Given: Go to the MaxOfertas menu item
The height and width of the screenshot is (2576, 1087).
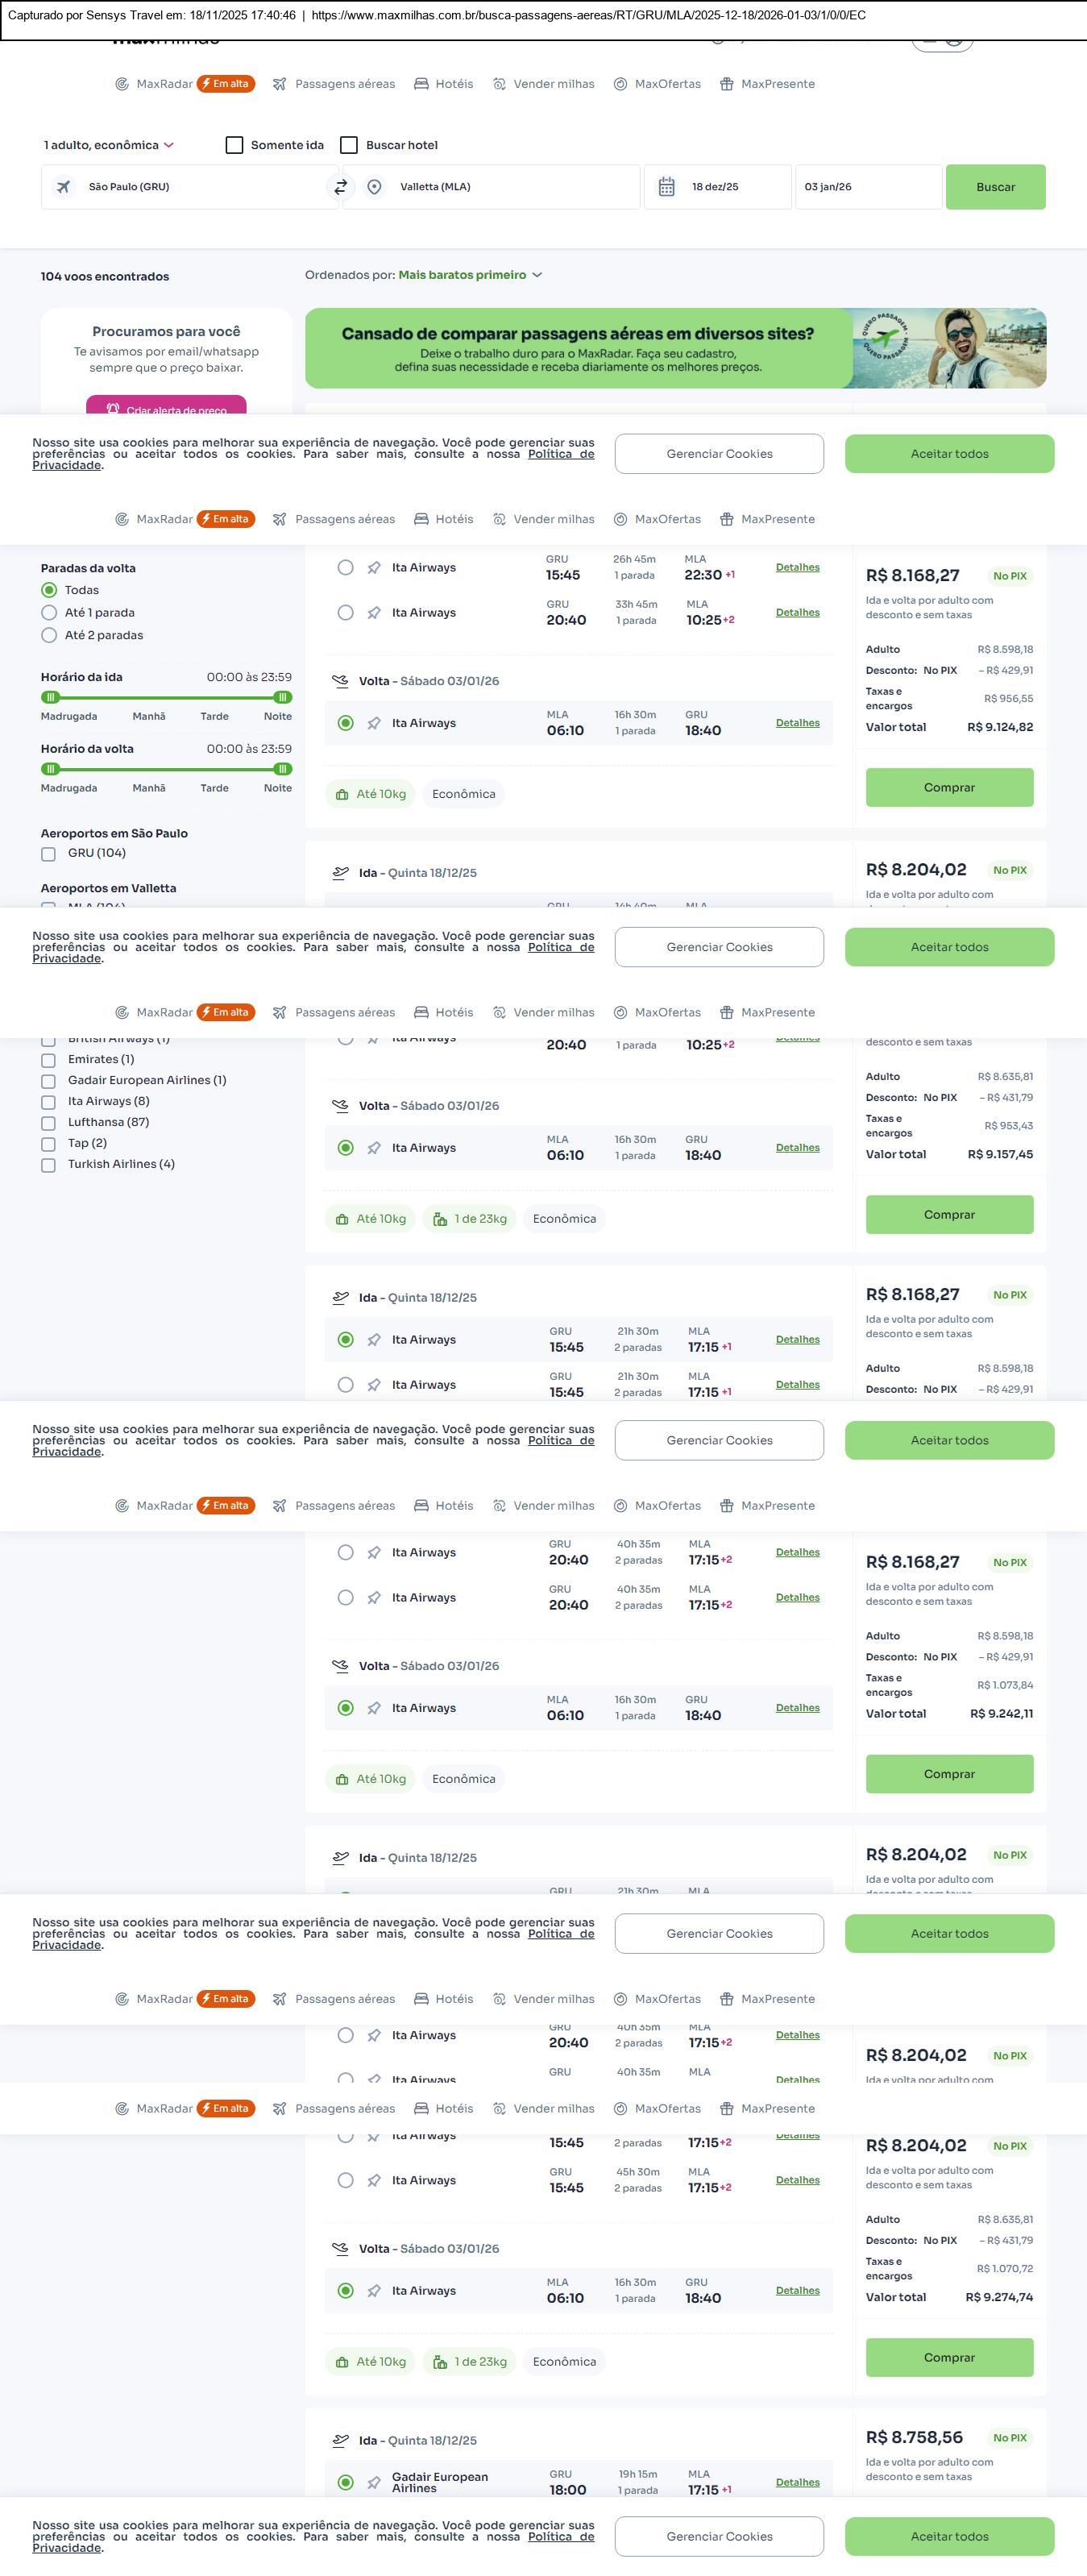Looking at the screenshot, I should (x=667, y=84).
